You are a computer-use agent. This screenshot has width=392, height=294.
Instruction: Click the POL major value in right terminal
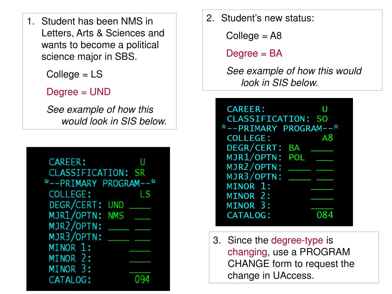coord(297,157)
